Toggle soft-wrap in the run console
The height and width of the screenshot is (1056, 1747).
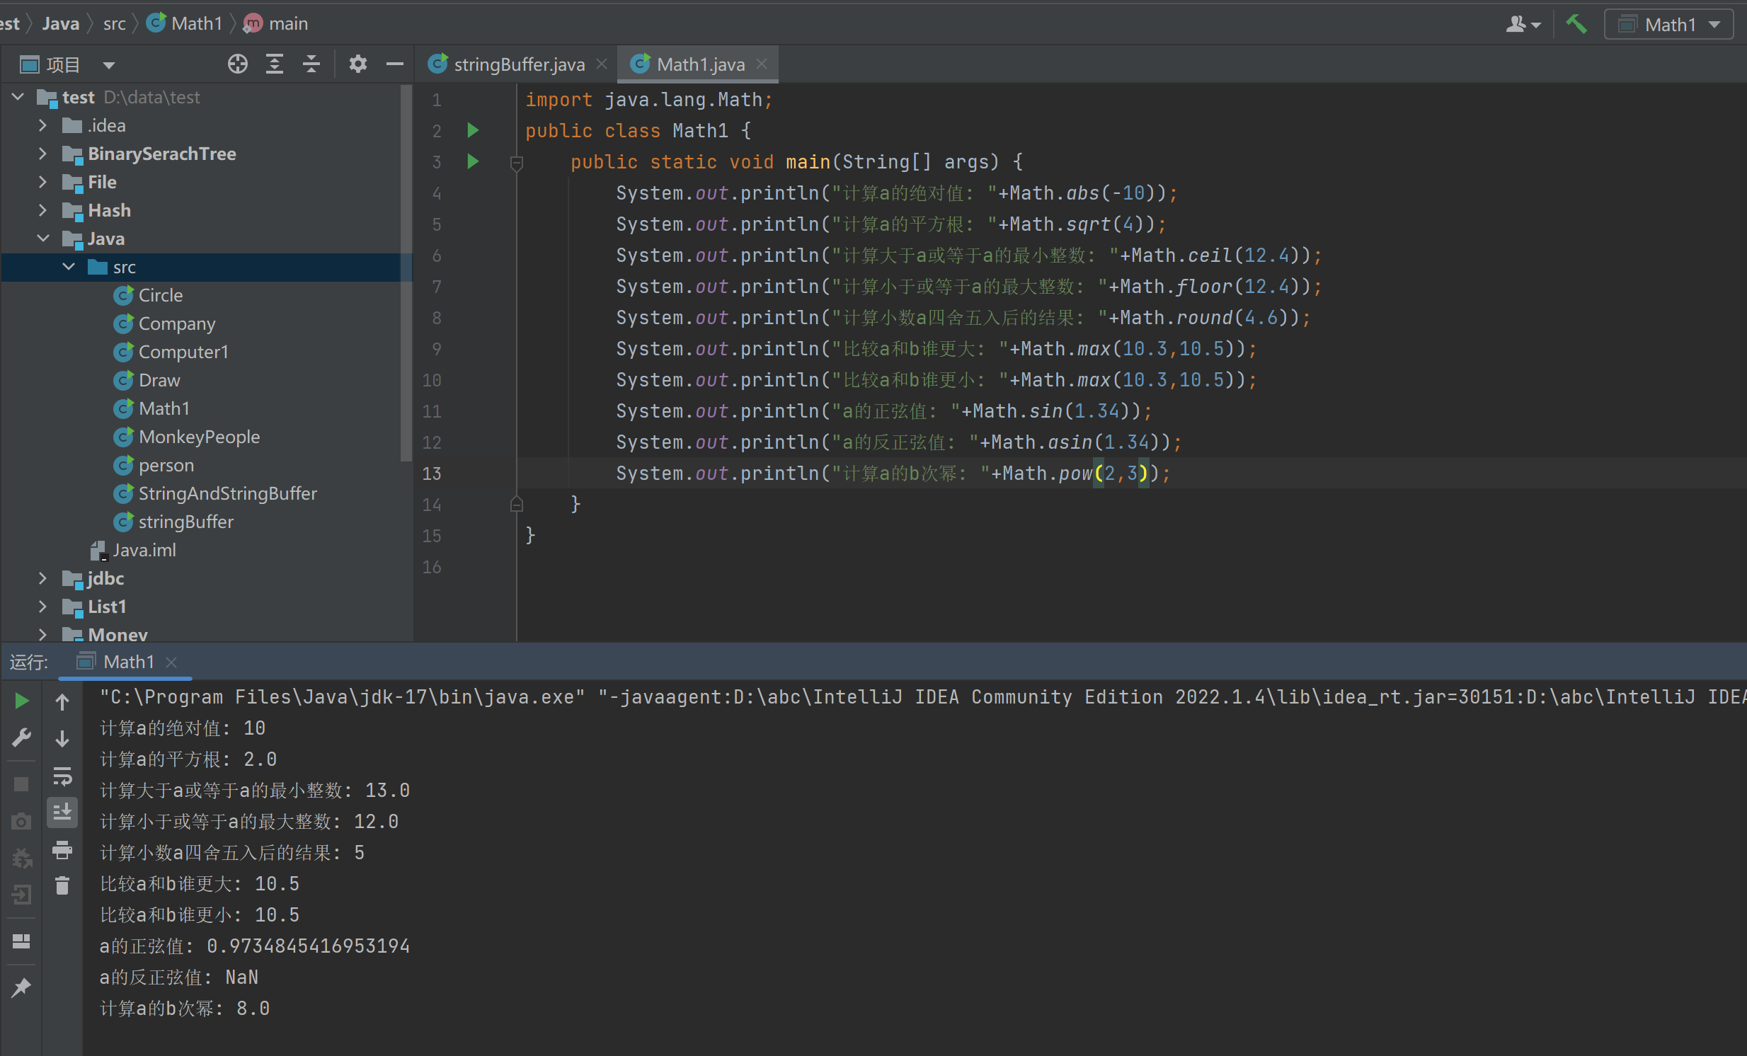(x=62, y=775)
